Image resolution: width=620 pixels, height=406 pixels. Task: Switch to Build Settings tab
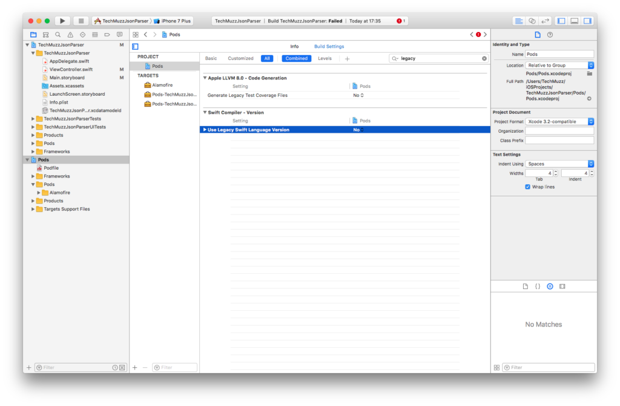(x=329, y=47)
